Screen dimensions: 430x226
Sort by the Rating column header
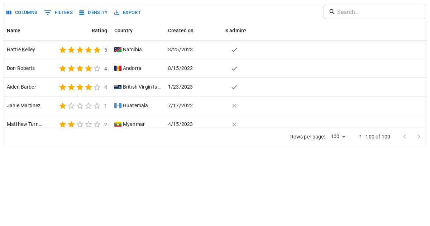(x=99, y=31)
